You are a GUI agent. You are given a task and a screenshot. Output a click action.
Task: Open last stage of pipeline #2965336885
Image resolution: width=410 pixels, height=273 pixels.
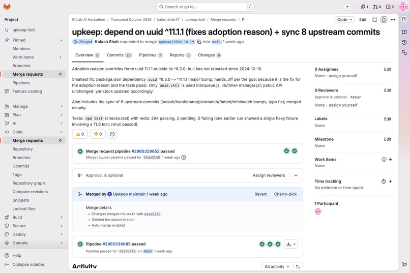click(278, 244)
